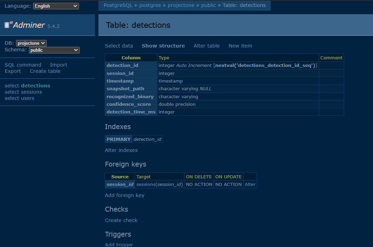Click the detection_id index column cell
This screenshot has height=247, width=373.
[x=148, y=139]
